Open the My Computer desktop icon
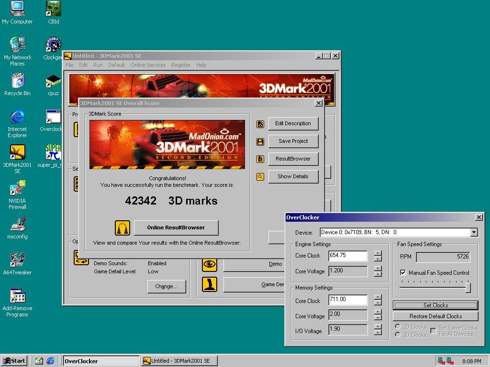Image resolution: width=490 pixels, height=367 pixels. [17, 13]
